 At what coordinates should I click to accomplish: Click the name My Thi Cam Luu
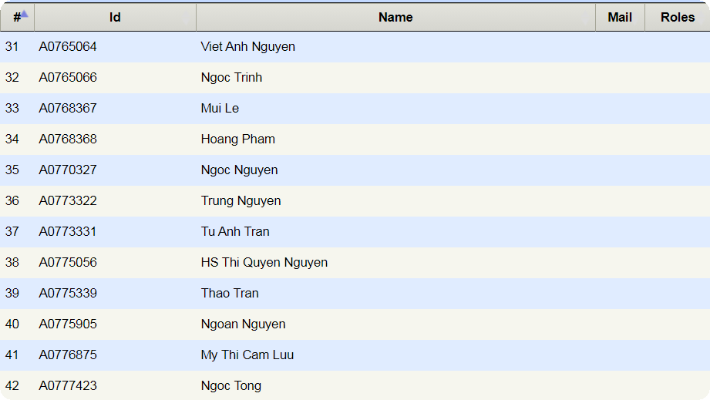(247, 355)
